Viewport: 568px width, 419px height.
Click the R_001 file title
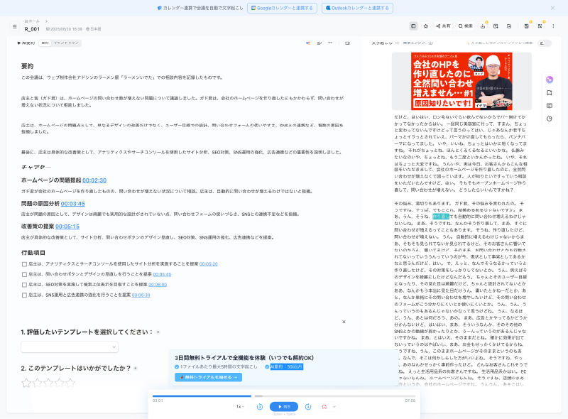click(x=32, y=29)
